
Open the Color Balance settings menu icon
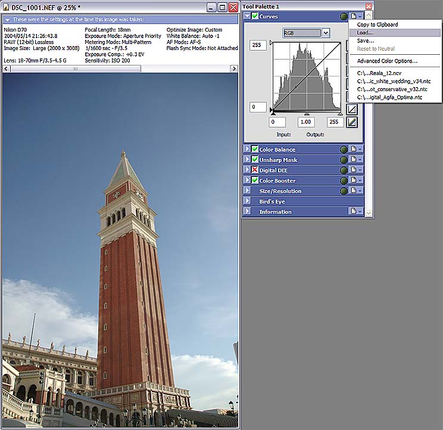pos(355,149)
